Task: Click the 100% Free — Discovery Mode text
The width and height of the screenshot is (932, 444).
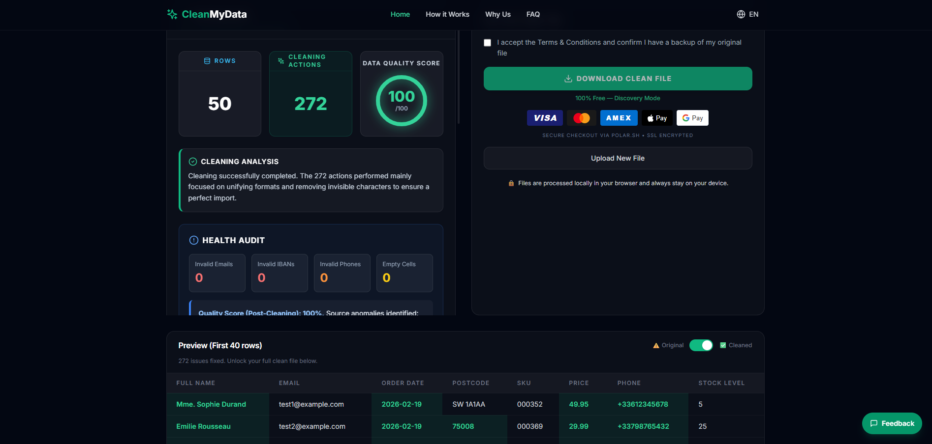Action: [618, 98]
